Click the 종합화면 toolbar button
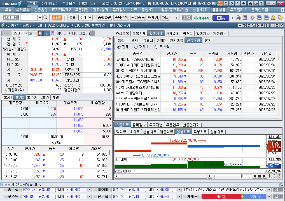Screen dimensions: 285x201 (x=104, y=18)
